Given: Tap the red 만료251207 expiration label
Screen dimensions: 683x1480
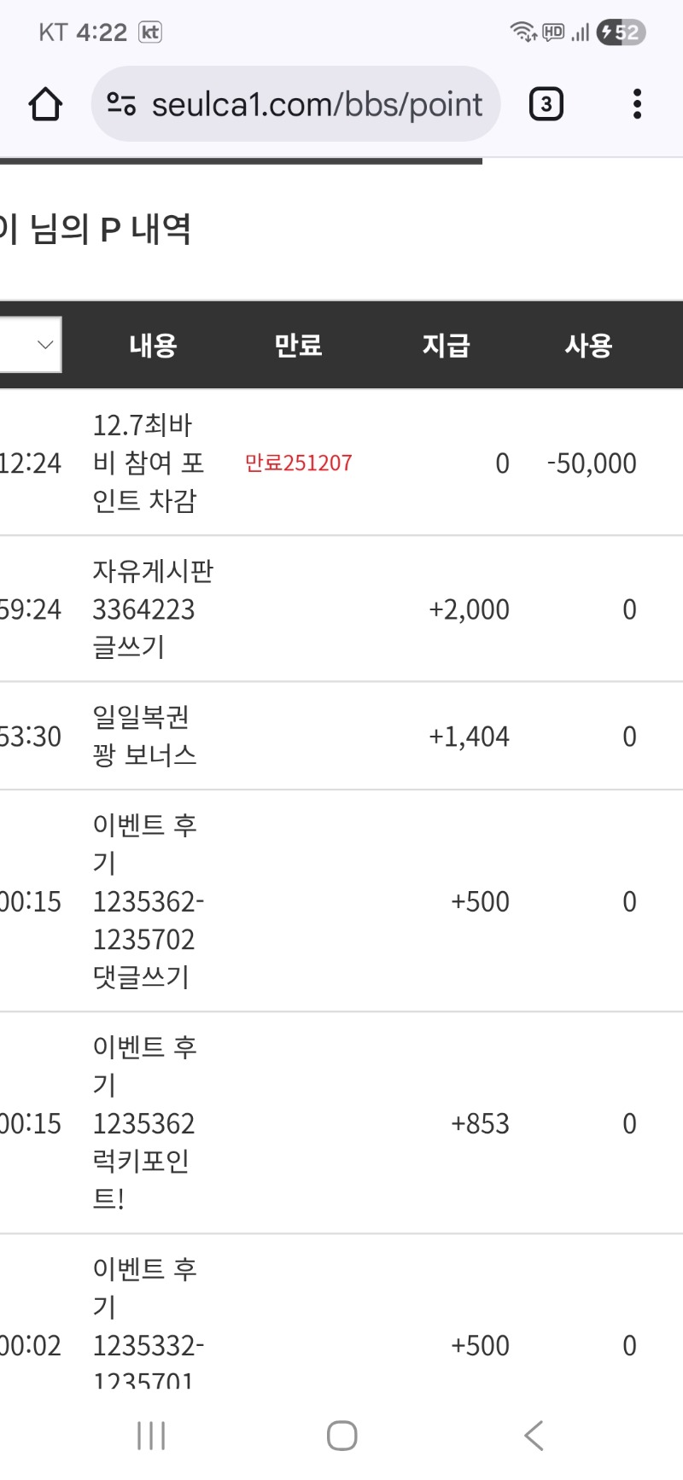Looking at the screenshot, I should (x=299, y=463).
